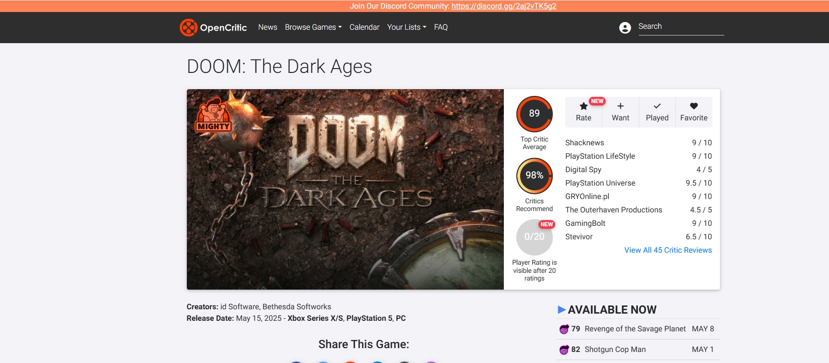829x363 pixels.
Task: Toggle Favorite heart button
Action: point(694,112)
